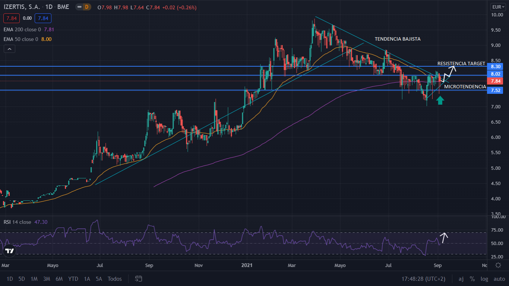Collapse the indicator legend chevron

(9, 49)
